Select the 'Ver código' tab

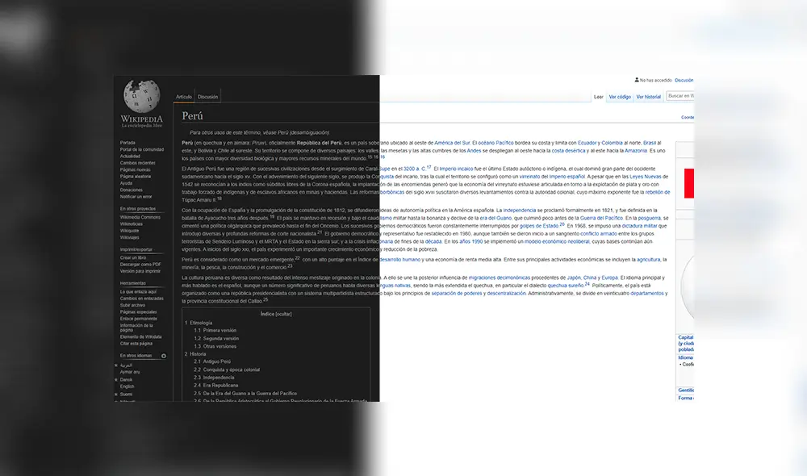[621, 96]
